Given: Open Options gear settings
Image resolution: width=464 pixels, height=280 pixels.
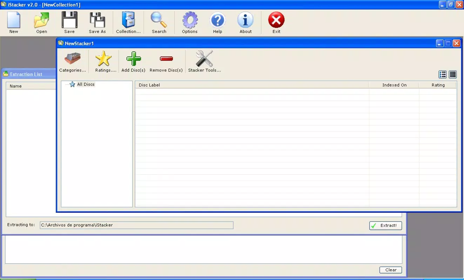Looking at the screenshot, I should [190, 23].
